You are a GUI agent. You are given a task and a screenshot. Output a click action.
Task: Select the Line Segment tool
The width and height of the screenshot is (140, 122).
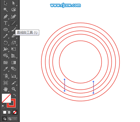14,23
